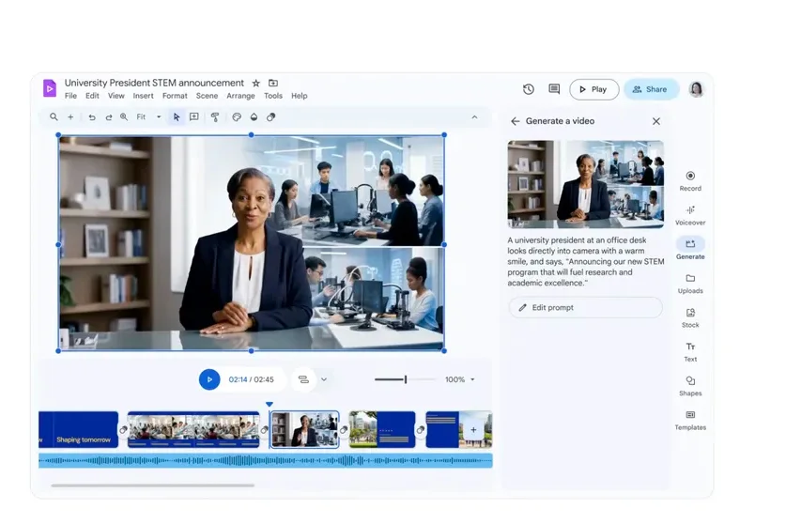Open the 100% timeline zoom dropdown
Image resolution: width=786 pixels, height=524 pixels.
[x=459, y=379]
